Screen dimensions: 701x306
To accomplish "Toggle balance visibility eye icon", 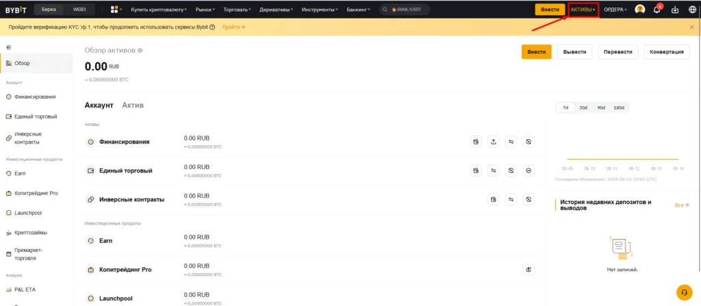I will [x=140, y=51].
